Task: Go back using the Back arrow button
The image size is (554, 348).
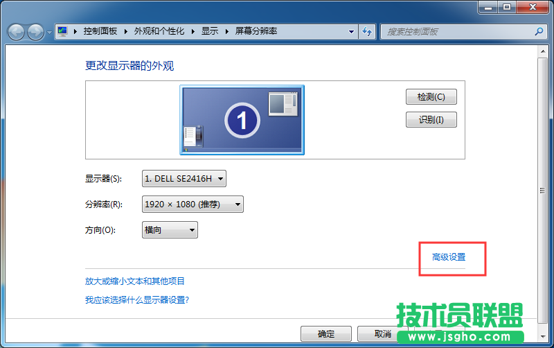Action: click(16, 32)
